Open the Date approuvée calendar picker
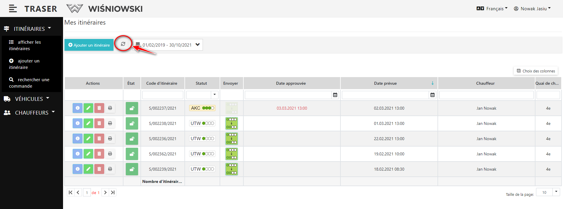 tap(335, 95)
